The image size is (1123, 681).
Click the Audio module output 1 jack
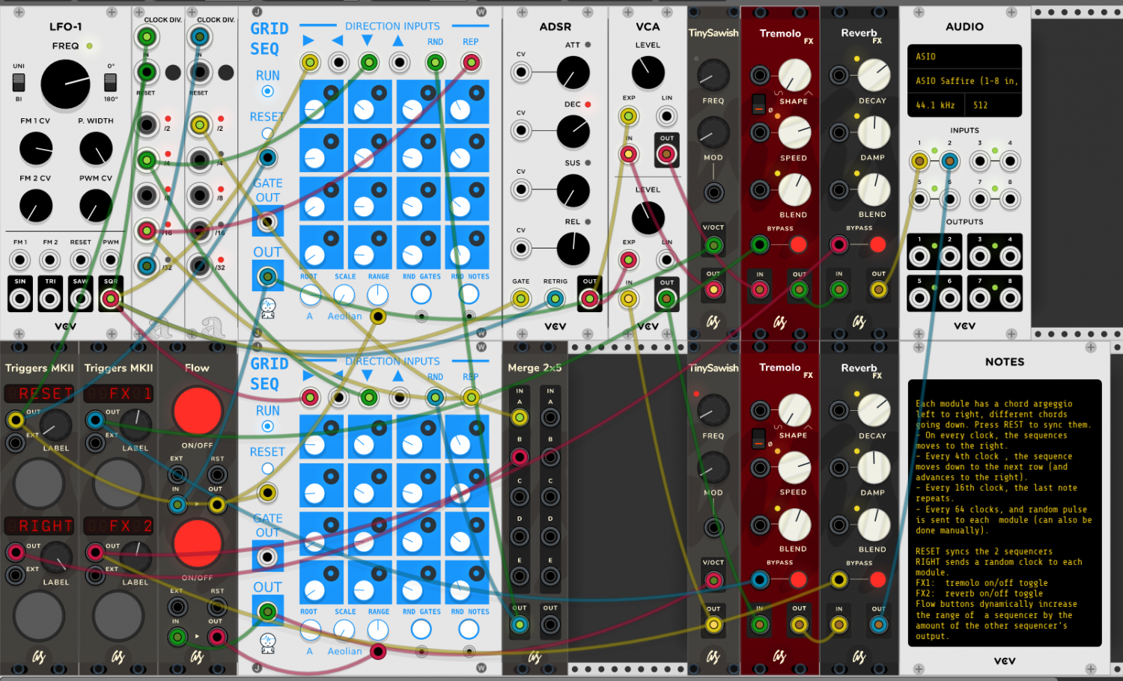pos(919,257)
